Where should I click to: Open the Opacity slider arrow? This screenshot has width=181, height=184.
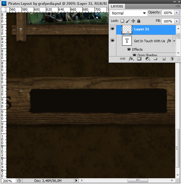(x=177, y=13)
